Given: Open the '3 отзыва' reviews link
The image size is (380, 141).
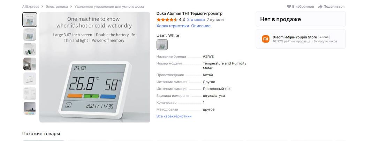Looking at the screenshot, I should [196, 20].
